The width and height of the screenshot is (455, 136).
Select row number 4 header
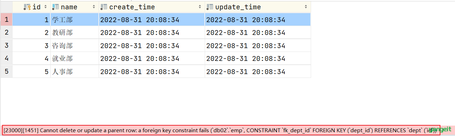pos(7,58)
